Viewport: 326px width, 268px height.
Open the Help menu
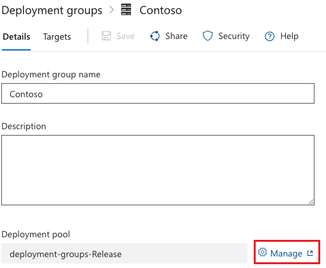pyautogui.click(x=290, y=36)
